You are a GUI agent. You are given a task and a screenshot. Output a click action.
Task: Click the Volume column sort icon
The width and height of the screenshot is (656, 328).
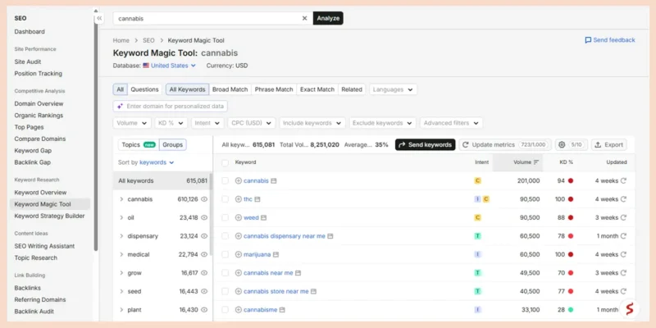coord(536,162)
